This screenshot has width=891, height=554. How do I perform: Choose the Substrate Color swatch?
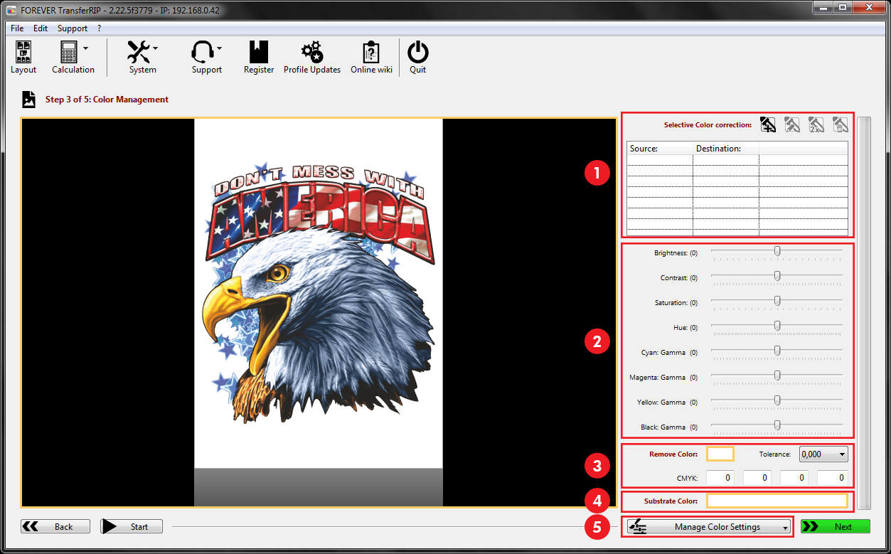pos(777,501)
